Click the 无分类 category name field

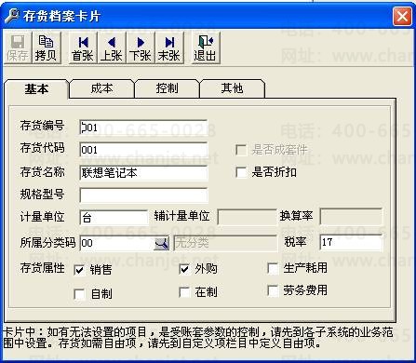pyautogui.click(x=225, y=243)
